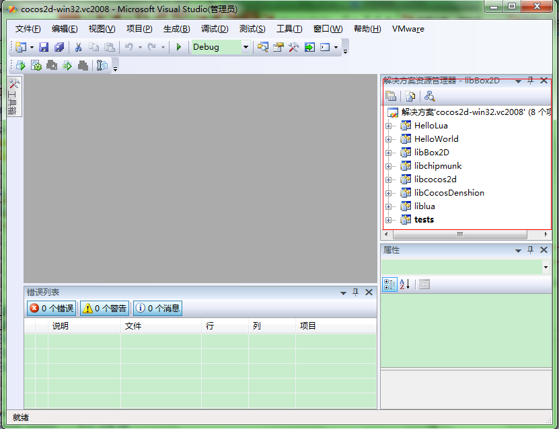The image size is (559, 429).
Task: Open Find in Files from the toolbar
Action: click(263, 47)
